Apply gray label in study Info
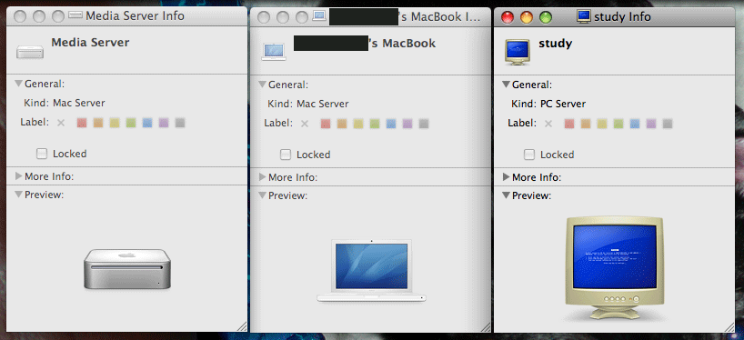The height and width of the screenshot is (340, 744). (x=668, y=124)
